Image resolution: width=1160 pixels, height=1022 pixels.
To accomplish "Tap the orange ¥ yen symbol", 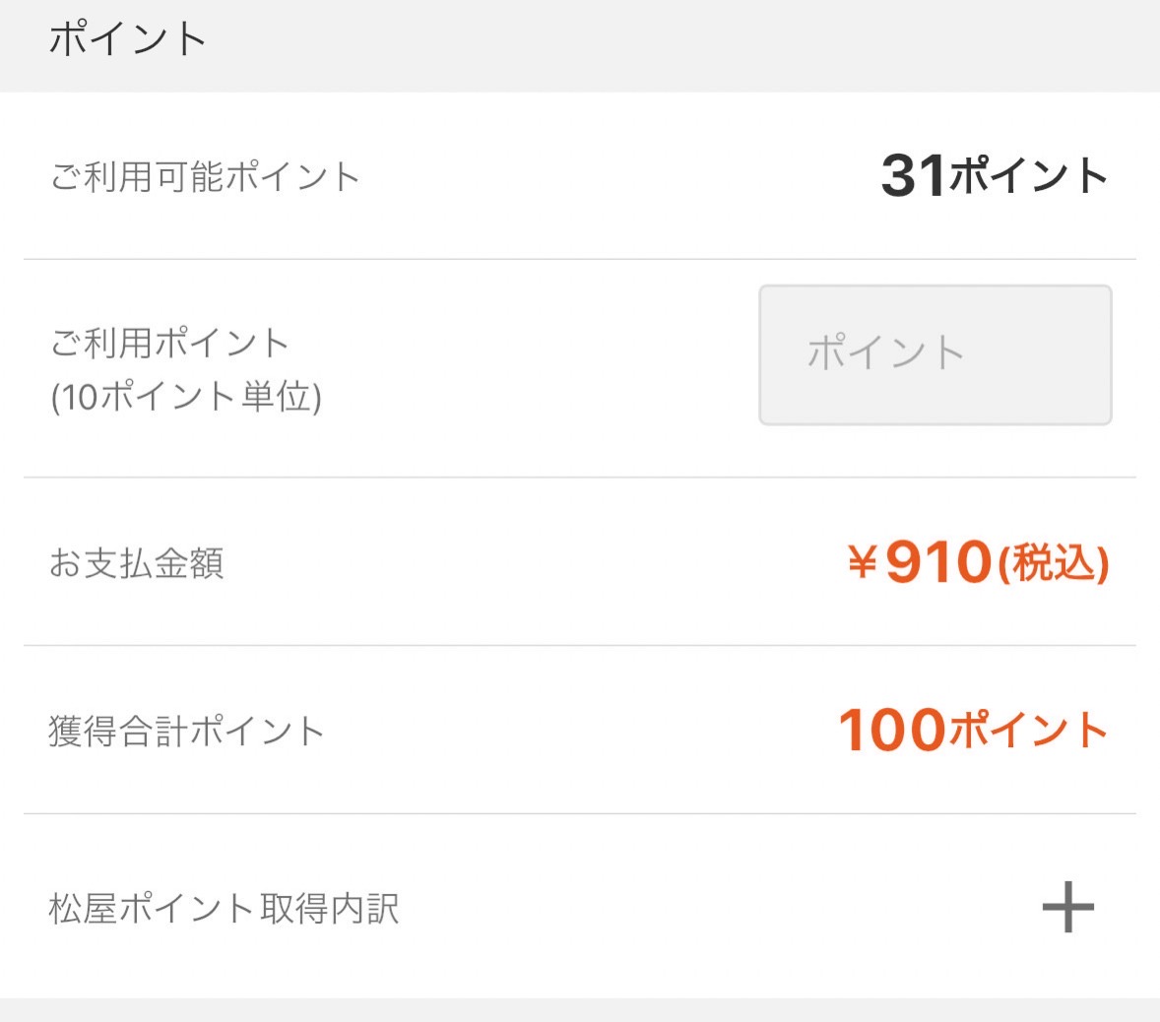I will point(863,562).
